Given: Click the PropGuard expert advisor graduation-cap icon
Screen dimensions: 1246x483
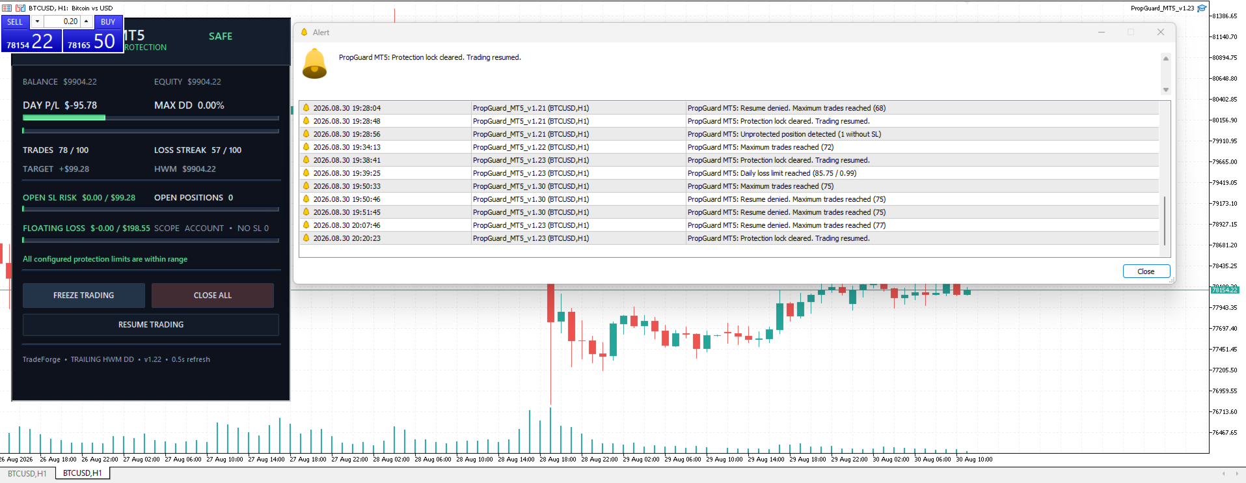Looking at the screenshot, I should [x=1202, y=8].
